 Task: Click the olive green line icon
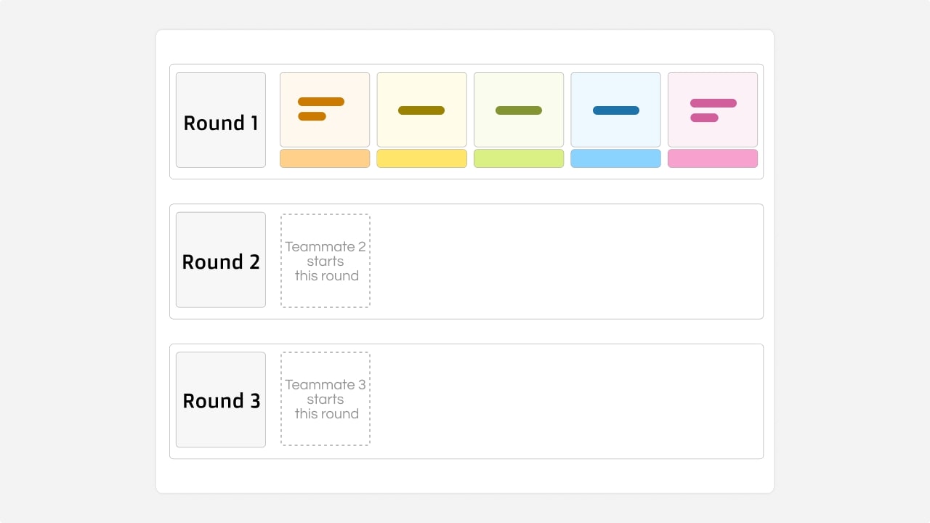pyautogui.click(x=519, y=110)
